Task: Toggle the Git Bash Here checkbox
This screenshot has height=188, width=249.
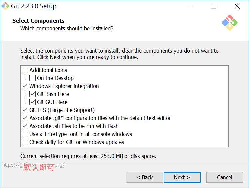Action: pyautogui.click(x=32, y=94)
